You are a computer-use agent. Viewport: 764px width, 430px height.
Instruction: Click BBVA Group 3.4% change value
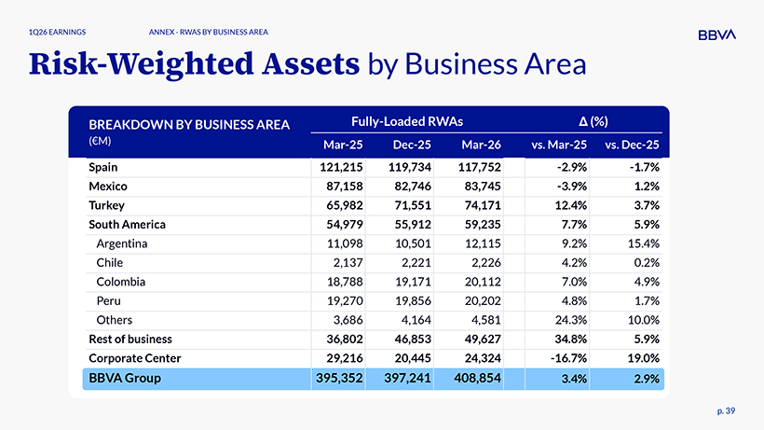pos(574,379)
